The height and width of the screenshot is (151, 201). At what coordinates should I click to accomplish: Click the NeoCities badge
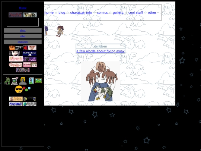[x=16, y=104]
